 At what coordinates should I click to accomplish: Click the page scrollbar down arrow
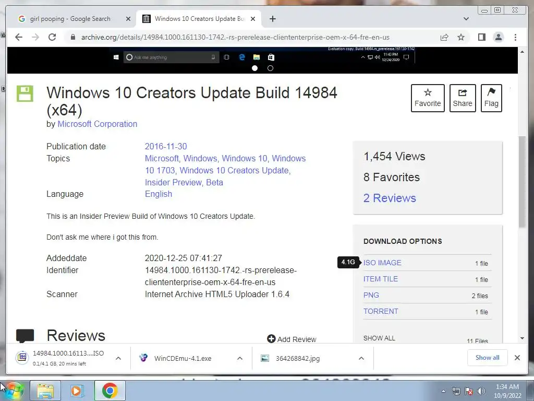[522, 338]
